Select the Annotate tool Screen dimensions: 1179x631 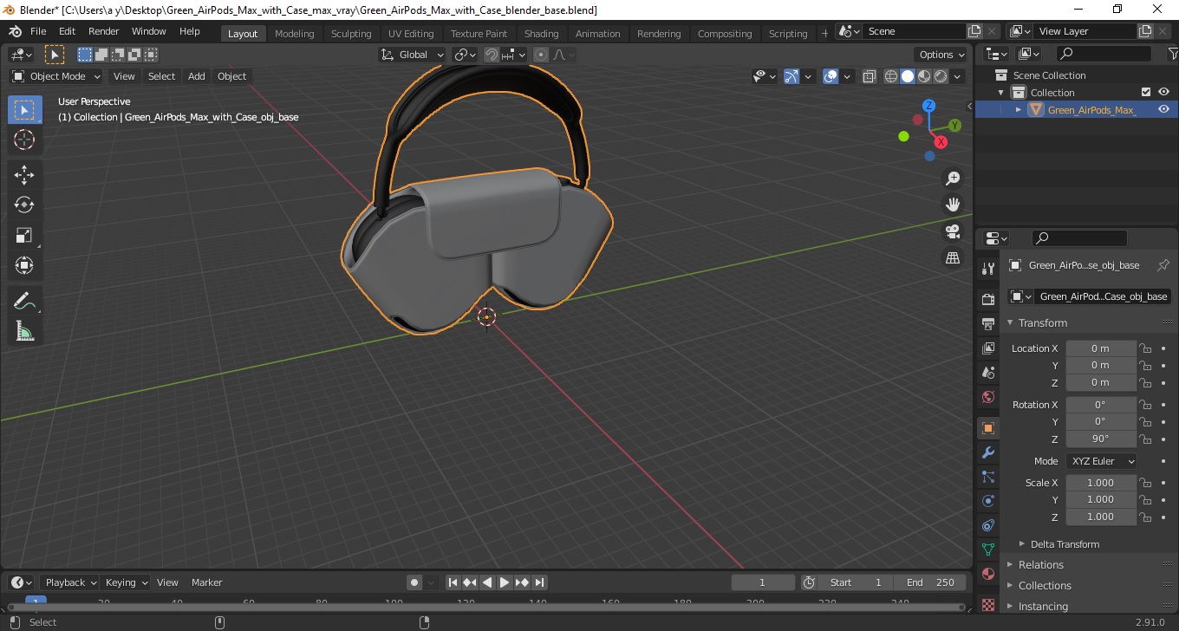[x=24, y=301]
